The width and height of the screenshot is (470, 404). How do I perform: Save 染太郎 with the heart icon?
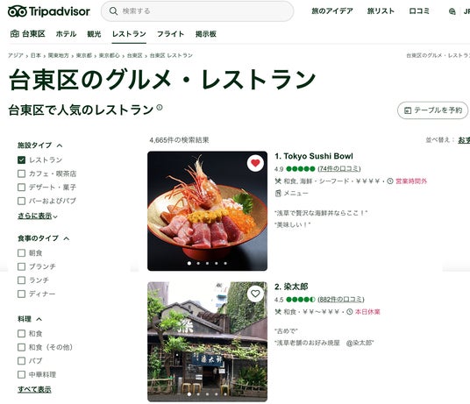255,294
